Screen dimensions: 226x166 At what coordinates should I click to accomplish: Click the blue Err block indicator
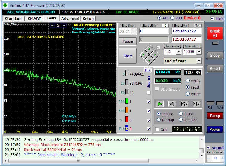click(x=127, y=128)
